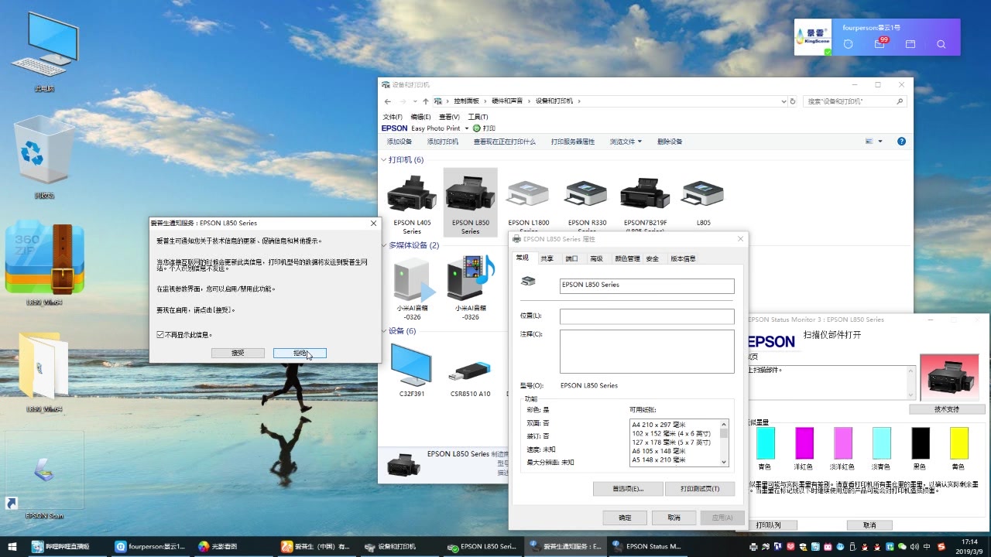Open the Help icon in Devices window

[901, 142]
